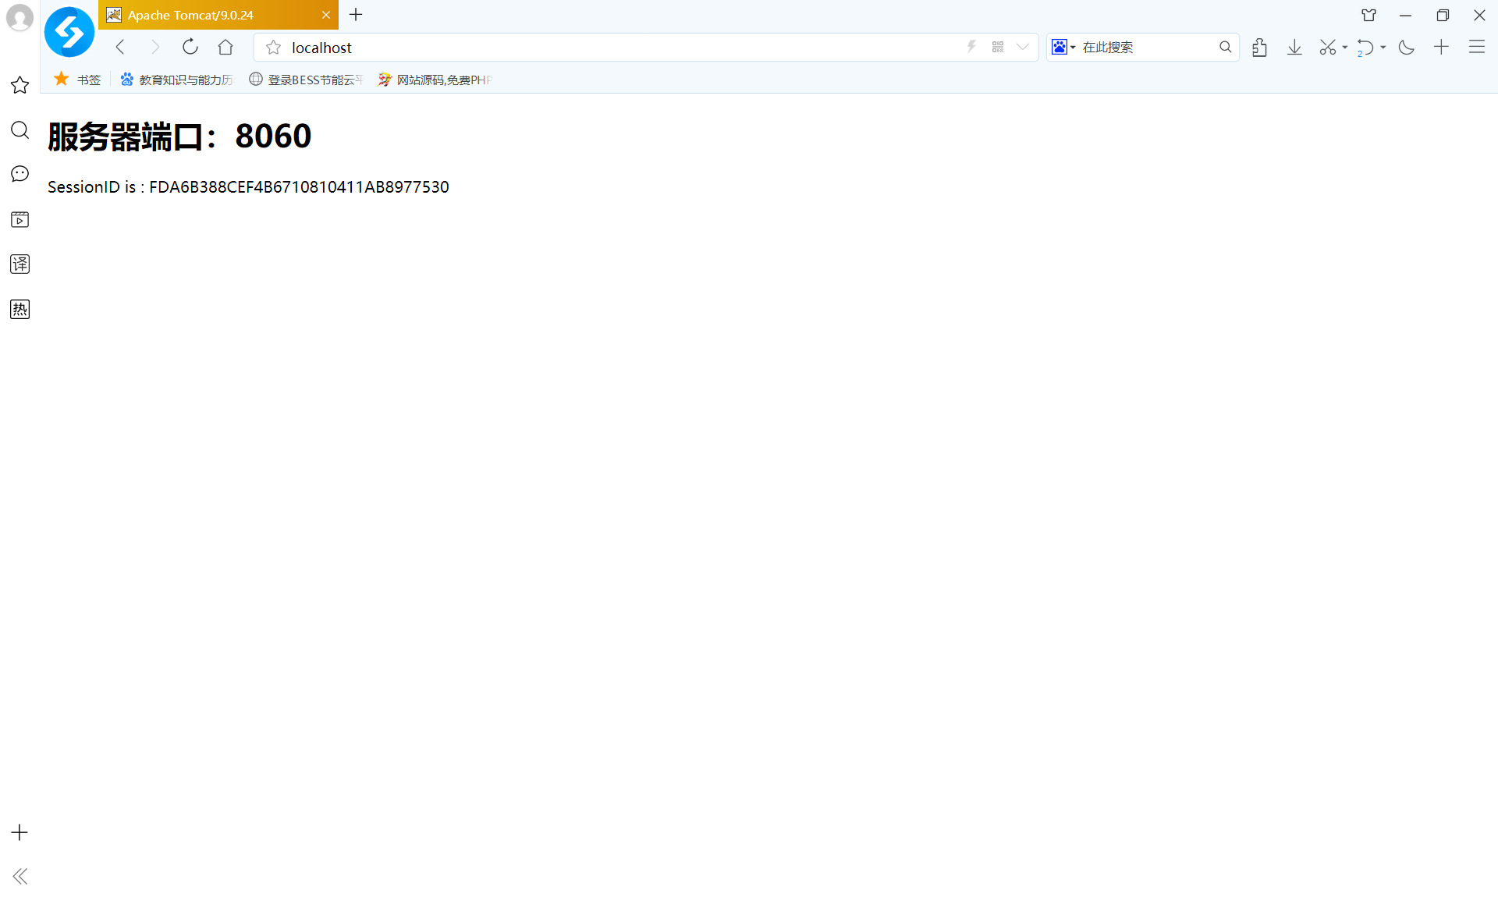Go to browser home page
1498x897 pixels.
225,47
